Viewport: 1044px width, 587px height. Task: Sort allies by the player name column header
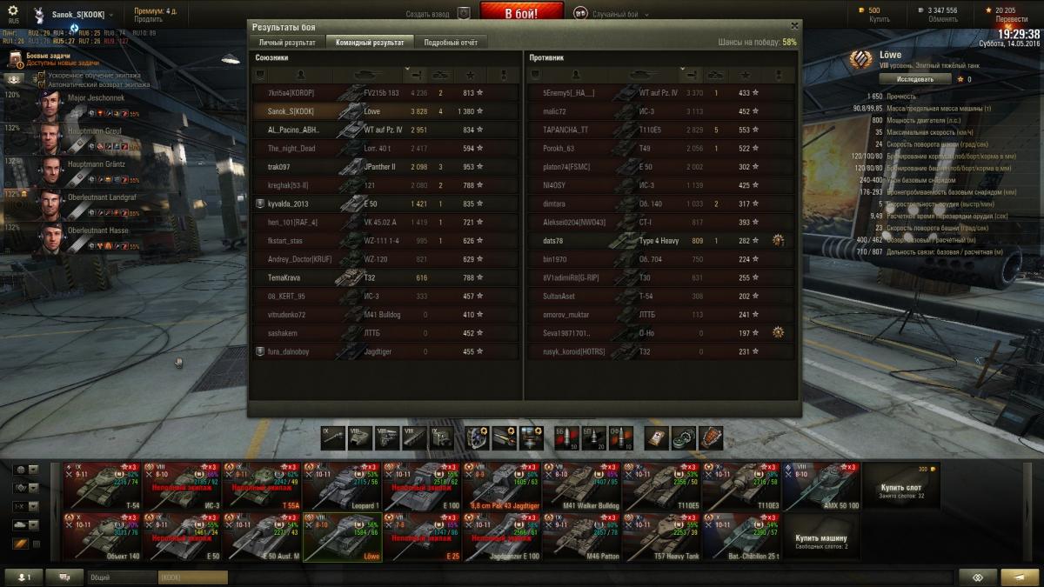[301, 76]
